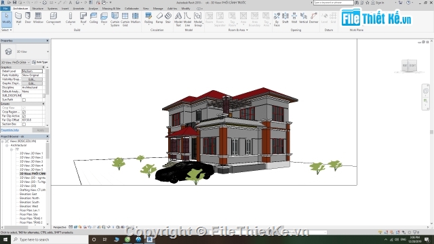
Task: Switch to the Structure ribbon tab
Action: point(38,9)
